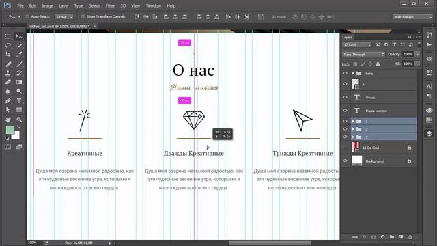Screen dimensions: 437x246
Task: Open the Pass Through blend mode dropdown
Action: coord(363,55)
